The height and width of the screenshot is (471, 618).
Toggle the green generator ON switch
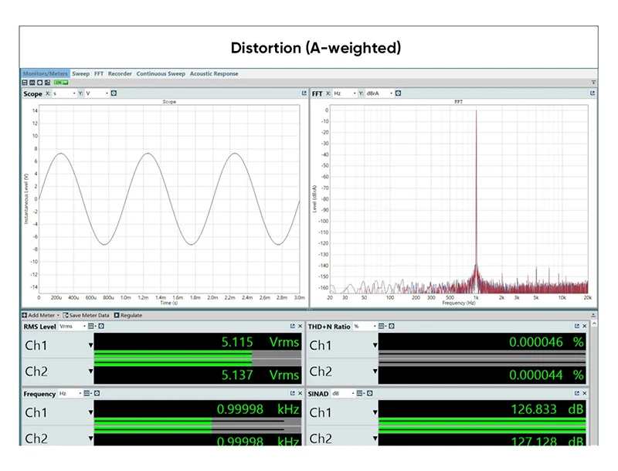(61, 83)
